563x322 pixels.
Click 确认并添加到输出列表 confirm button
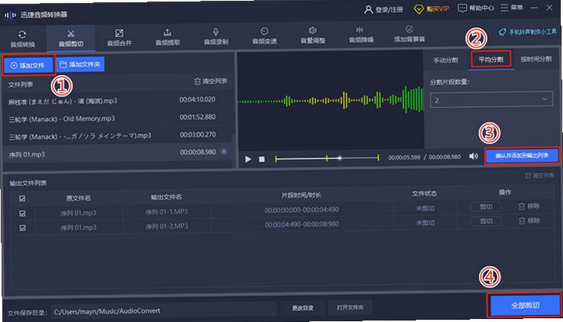pyautogui.click(x=521, y=156)
